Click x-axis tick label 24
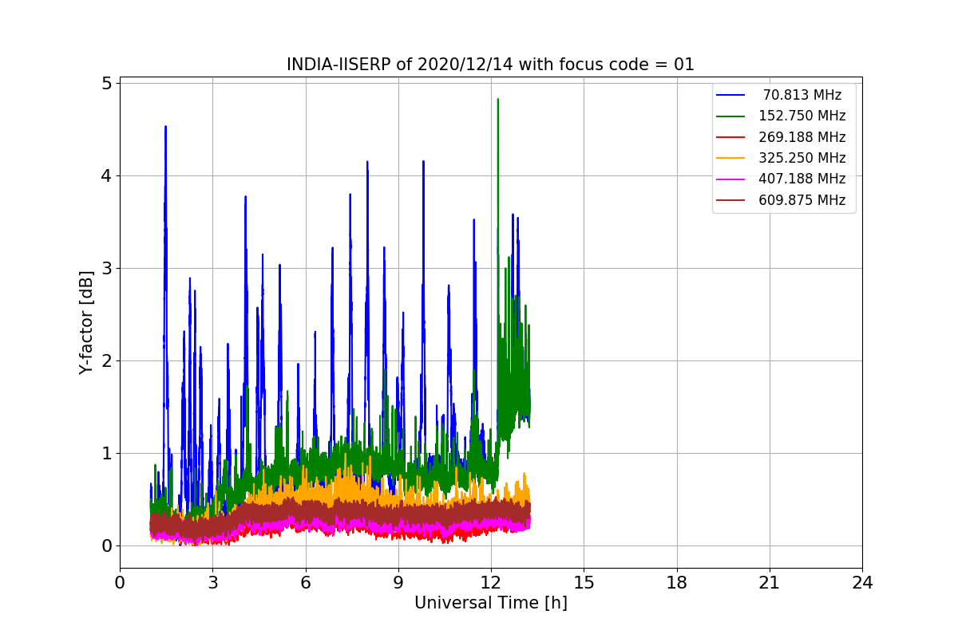 [862, 583]
